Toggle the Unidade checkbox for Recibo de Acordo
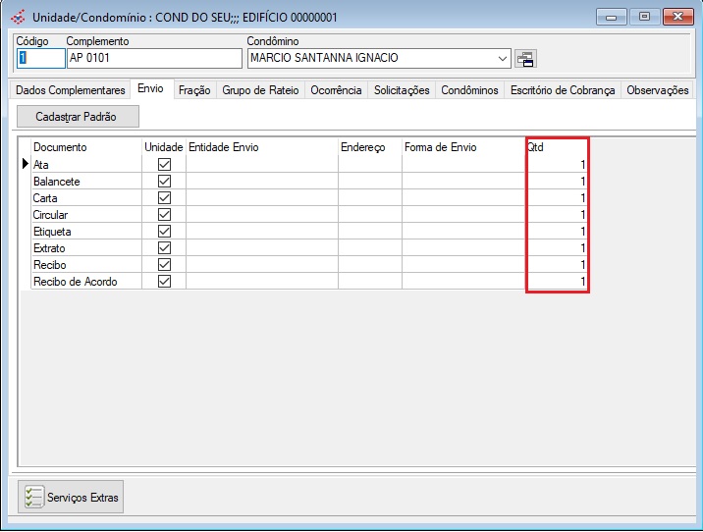 pos(164,282)
